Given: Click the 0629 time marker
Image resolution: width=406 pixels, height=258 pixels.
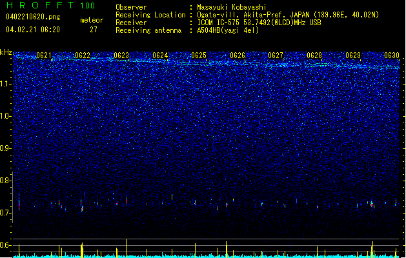Looking at the screenshot, I should (353, 55).
